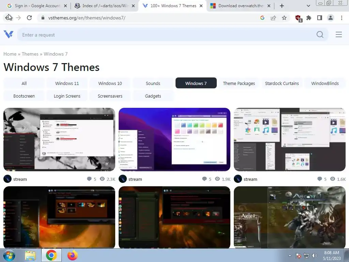
Task: Open the site hamburger menu
Action: 339,34
